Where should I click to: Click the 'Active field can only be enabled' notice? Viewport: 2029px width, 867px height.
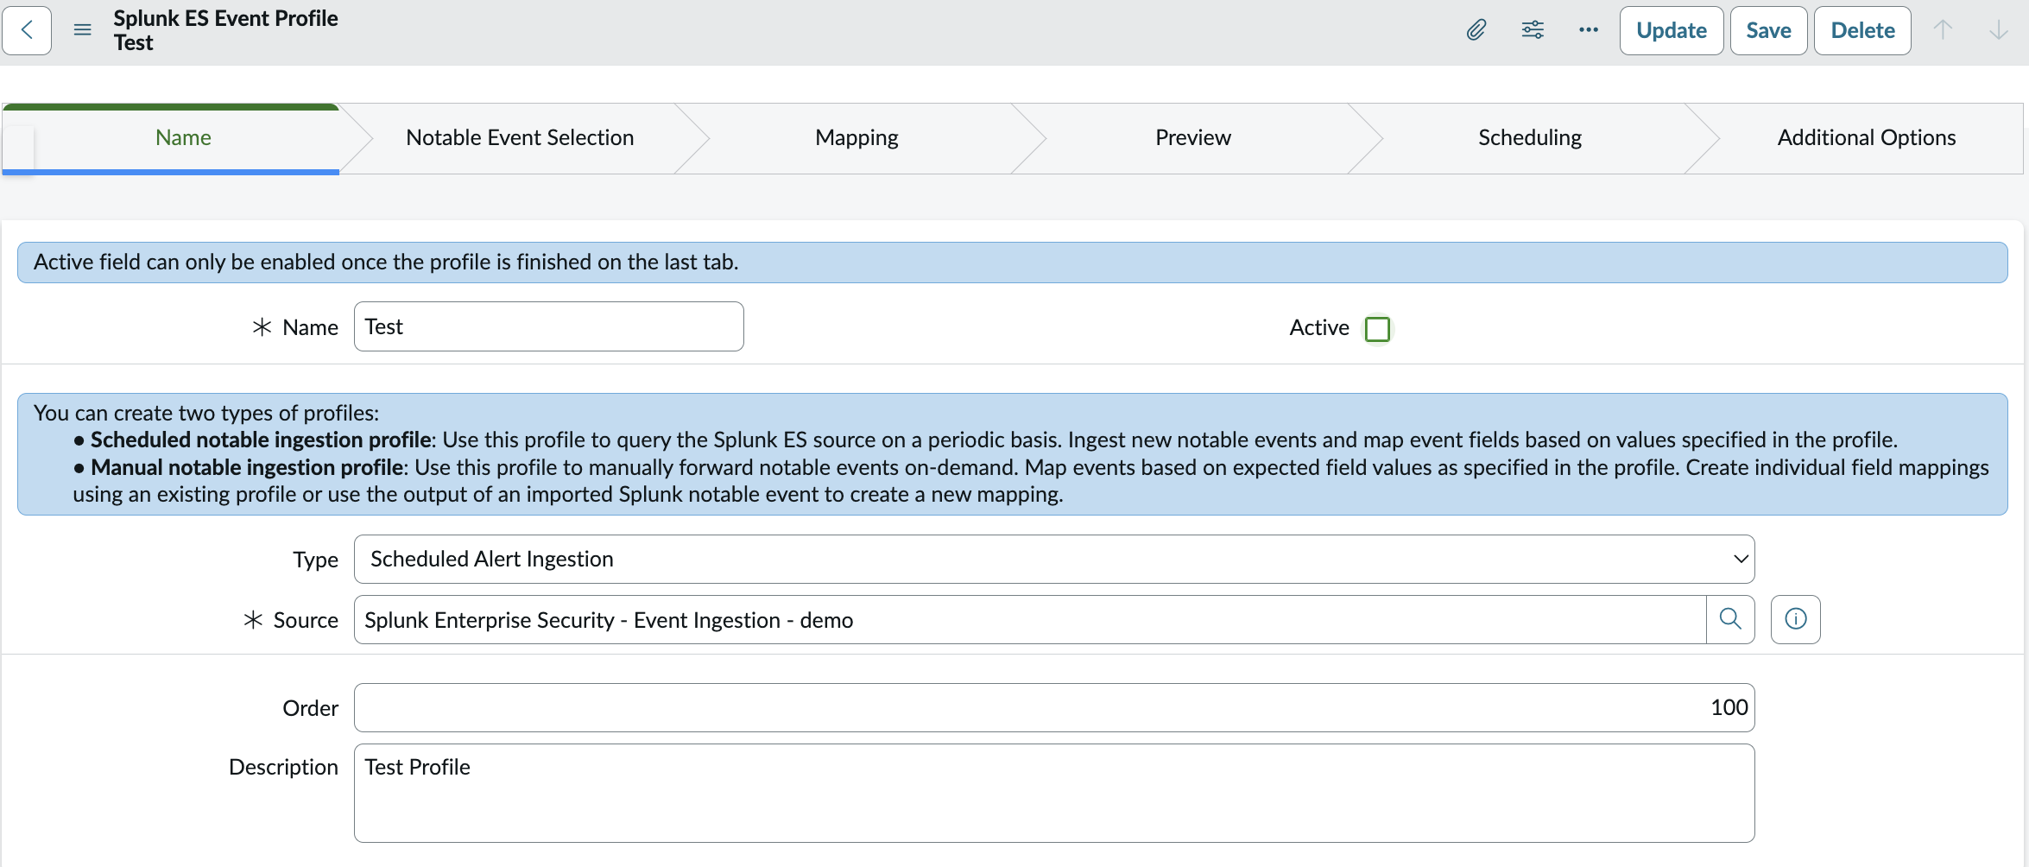(1013, 263)
